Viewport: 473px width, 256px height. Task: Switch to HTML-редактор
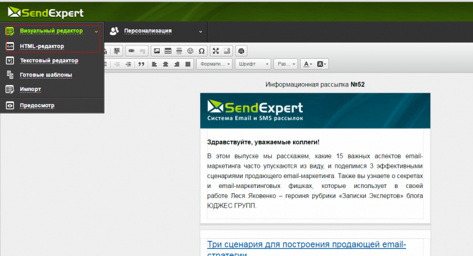pos(42,46)
